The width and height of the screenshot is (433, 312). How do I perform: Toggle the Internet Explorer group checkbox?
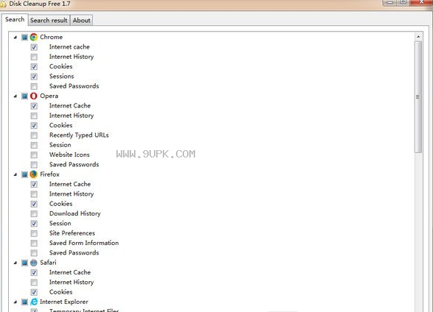(24, 302)
